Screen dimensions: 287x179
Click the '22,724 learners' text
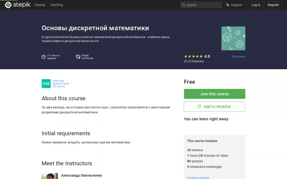(194, 62)
